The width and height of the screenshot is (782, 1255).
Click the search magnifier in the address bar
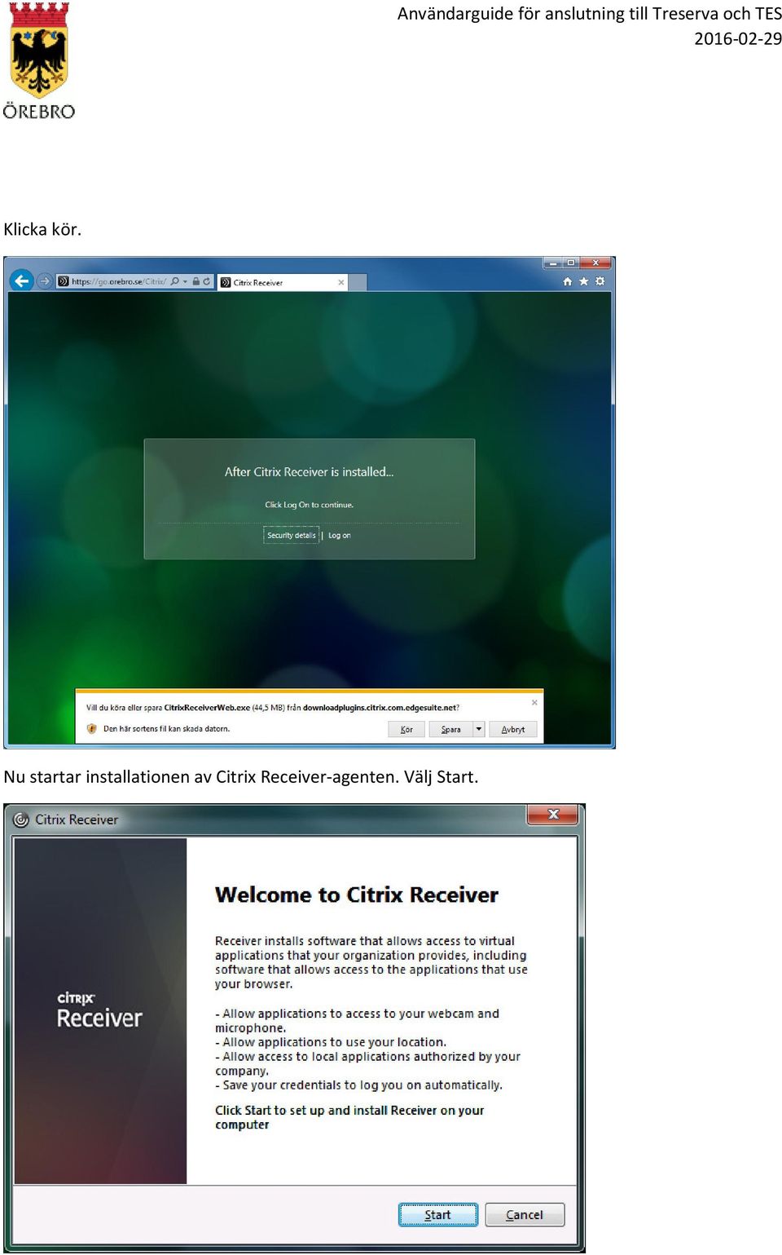174,281
